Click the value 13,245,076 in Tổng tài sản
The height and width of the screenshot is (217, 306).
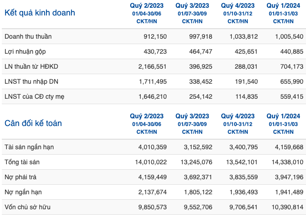pos(197,162)
